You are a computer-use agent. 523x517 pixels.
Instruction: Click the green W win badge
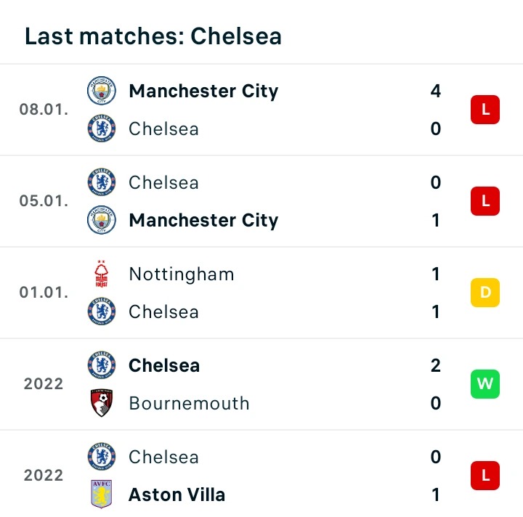point(485,383)
